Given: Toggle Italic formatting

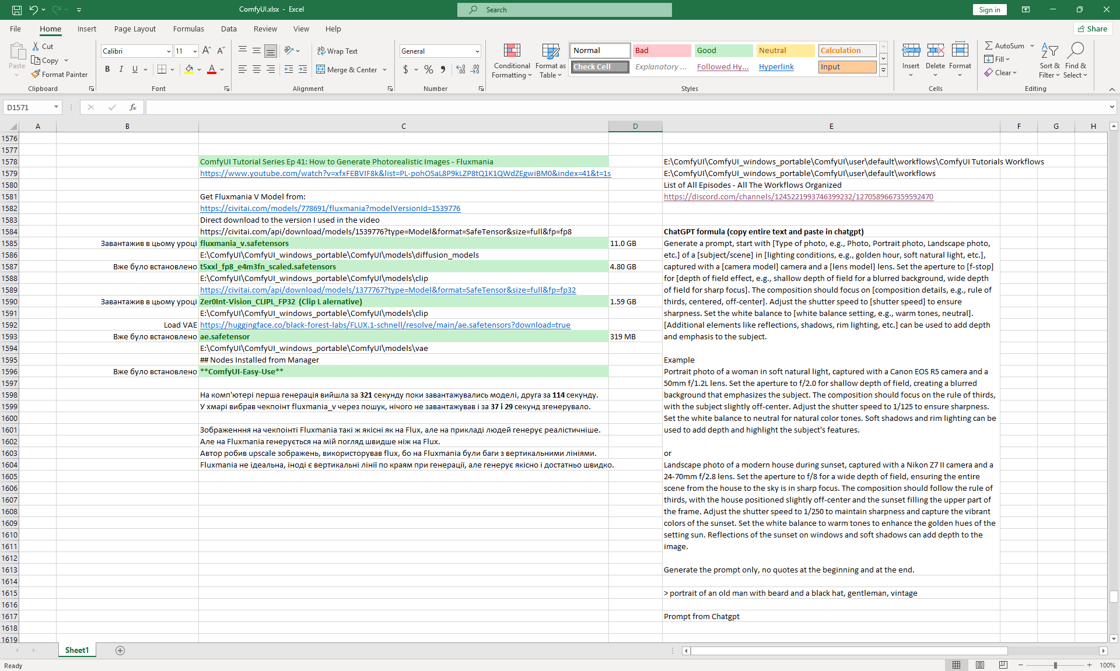Looking at the screenshot, I should [121, 69].
